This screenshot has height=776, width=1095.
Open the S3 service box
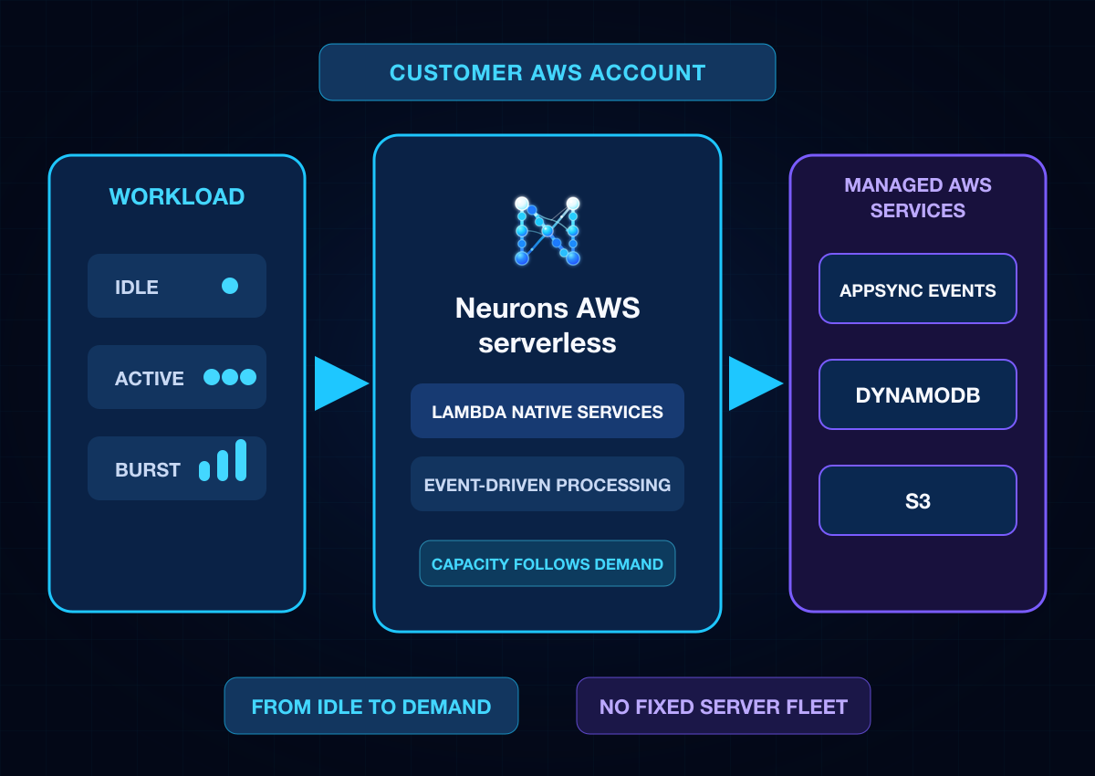(918, 500)
